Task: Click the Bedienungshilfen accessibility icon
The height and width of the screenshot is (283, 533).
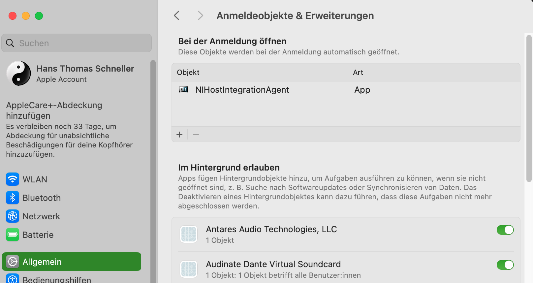Action: (13, 279)
